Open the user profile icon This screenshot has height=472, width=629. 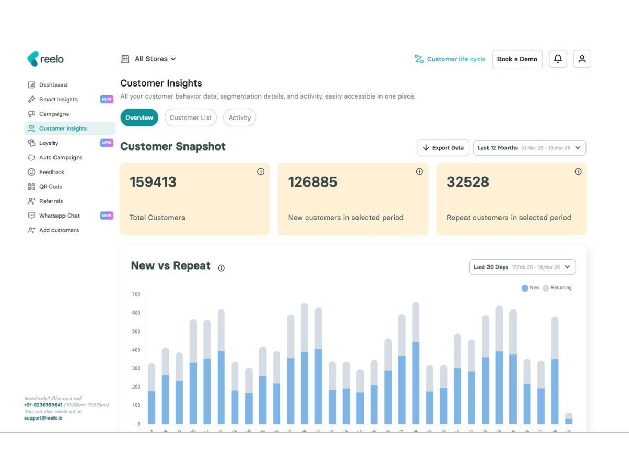click(x=582, y=59)
